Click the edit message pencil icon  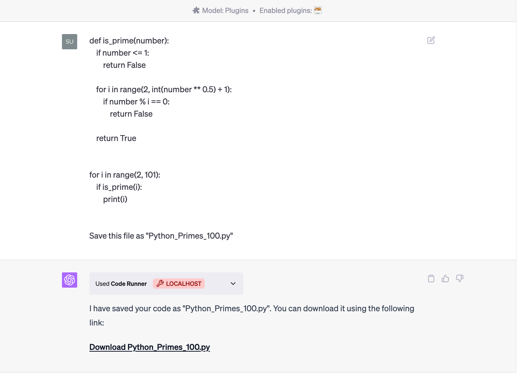tap(431, 40)
